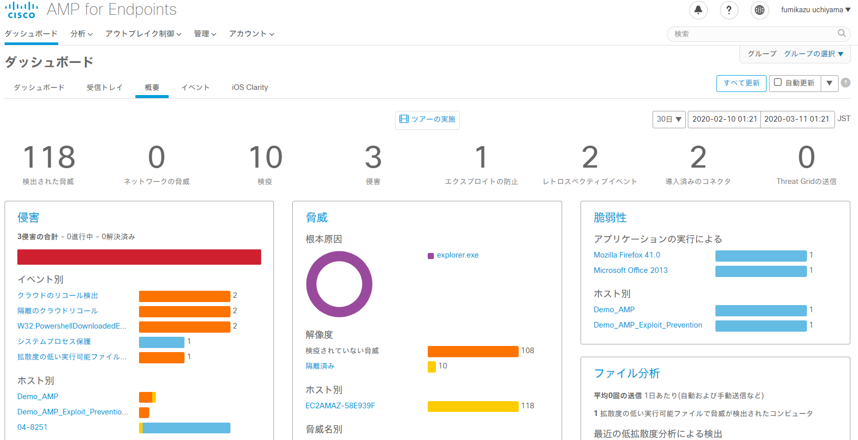Viewport: 858px width, 440px height.
Task: Open the 30日 time range dropdown
Action: pos(669,119)
